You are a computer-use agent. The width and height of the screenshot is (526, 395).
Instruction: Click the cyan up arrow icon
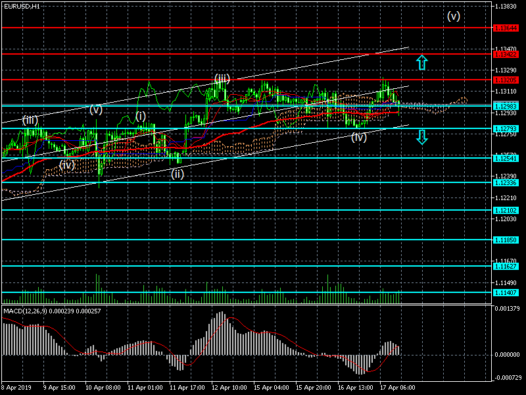422,63
